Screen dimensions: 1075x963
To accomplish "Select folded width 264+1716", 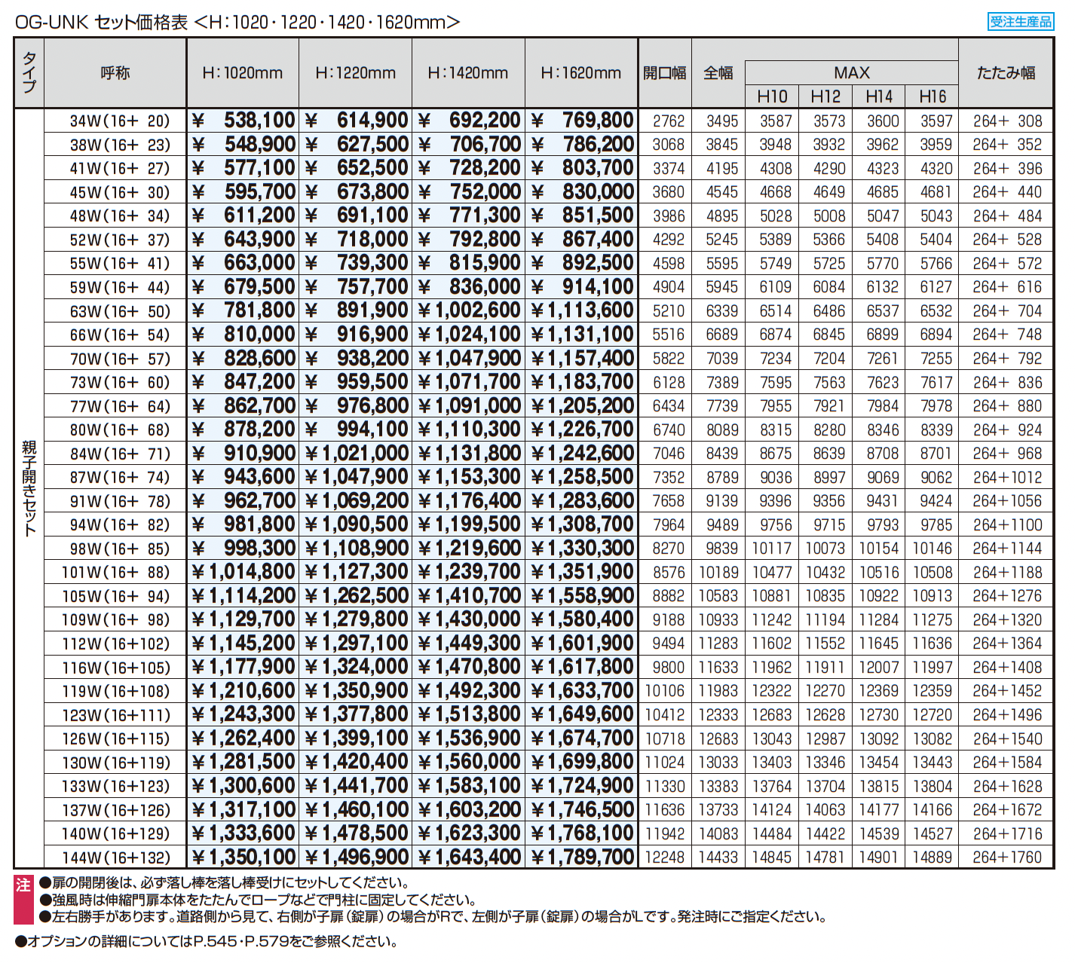I will (1007, 834).
